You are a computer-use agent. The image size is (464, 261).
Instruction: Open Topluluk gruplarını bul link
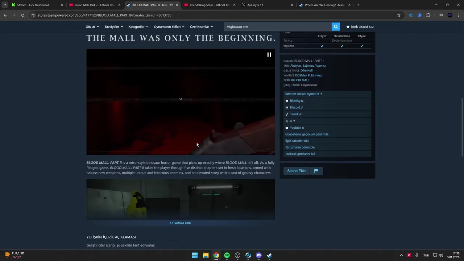[x=327, y=154]
